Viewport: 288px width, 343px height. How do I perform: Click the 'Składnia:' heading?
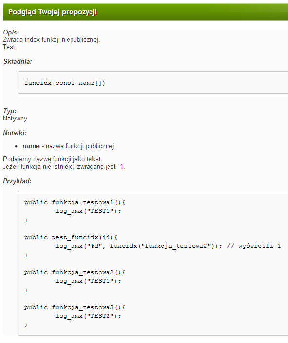tap(18, 62)
